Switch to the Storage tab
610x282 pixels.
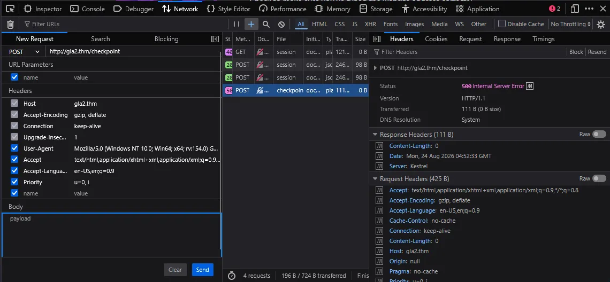tap(376, 9)
